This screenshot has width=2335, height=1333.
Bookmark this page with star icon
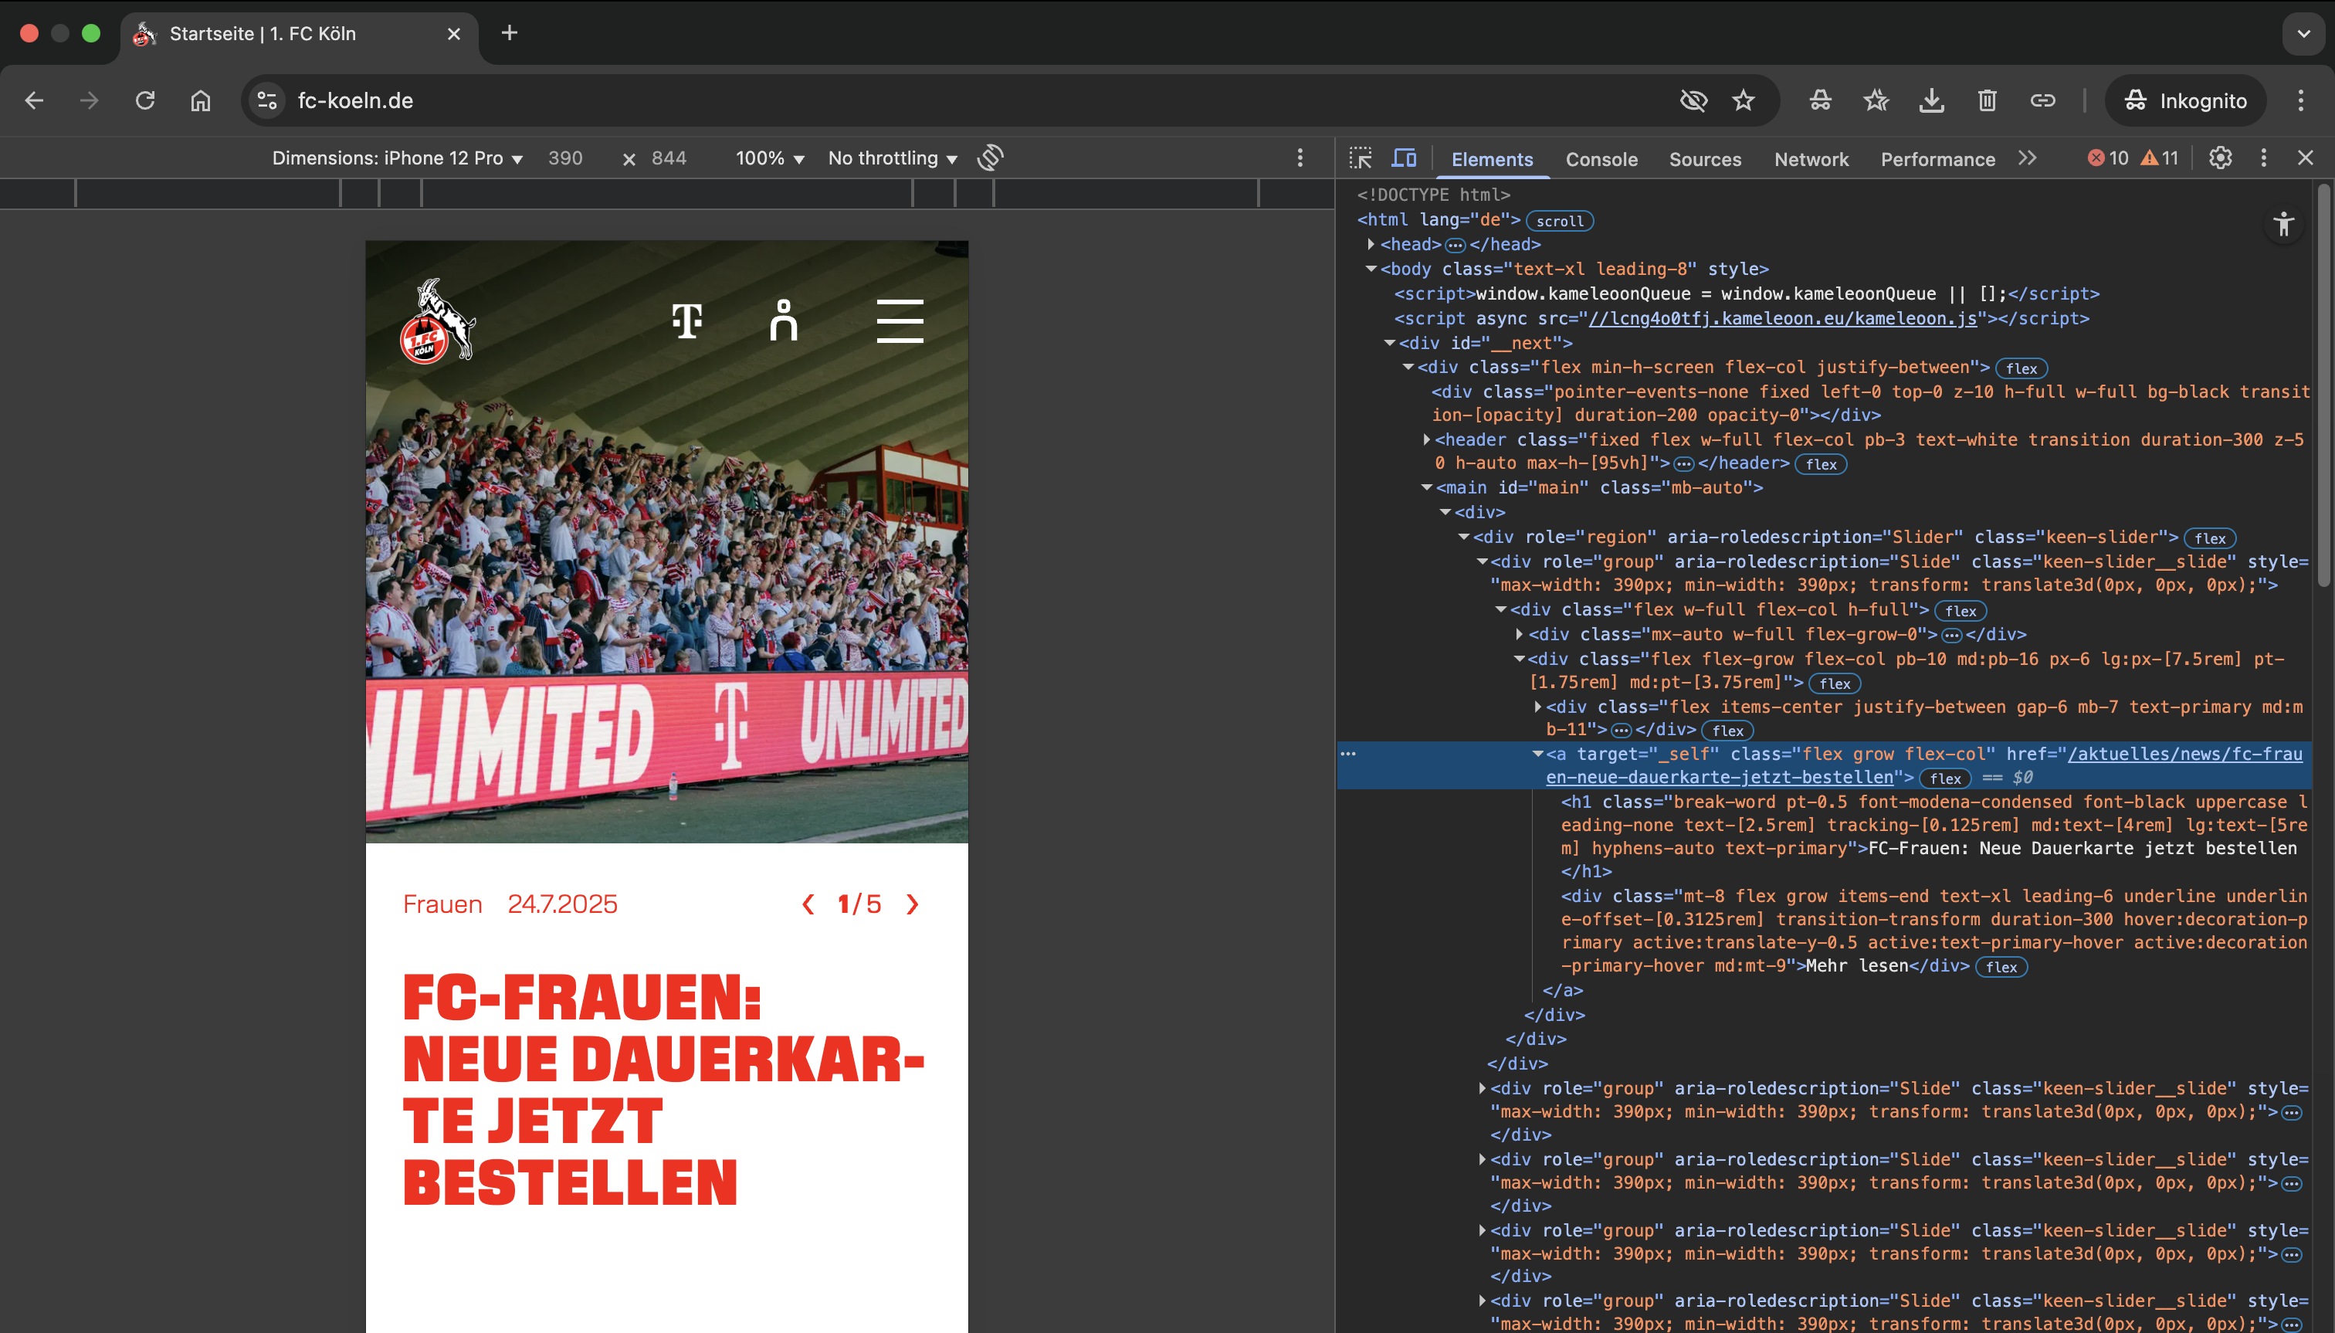(x=1743, y=100)
